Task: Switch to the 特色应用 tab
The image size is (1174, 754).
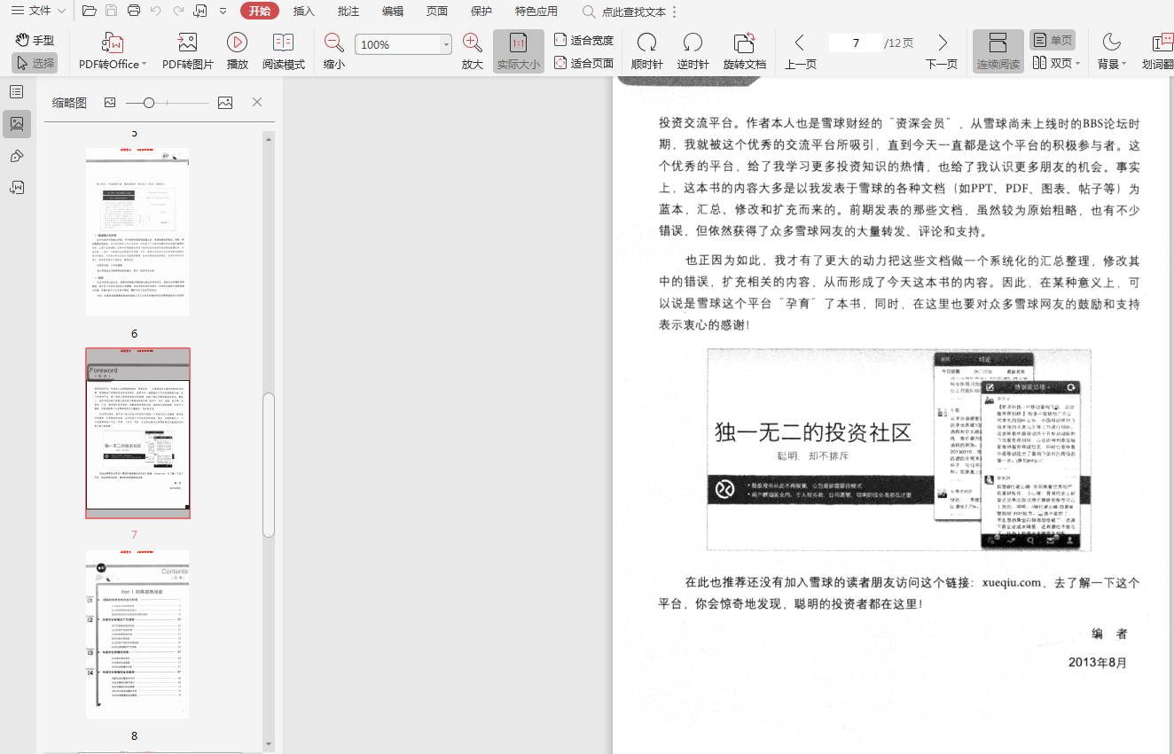Action: pyautogui.click(x=536, y=12)
